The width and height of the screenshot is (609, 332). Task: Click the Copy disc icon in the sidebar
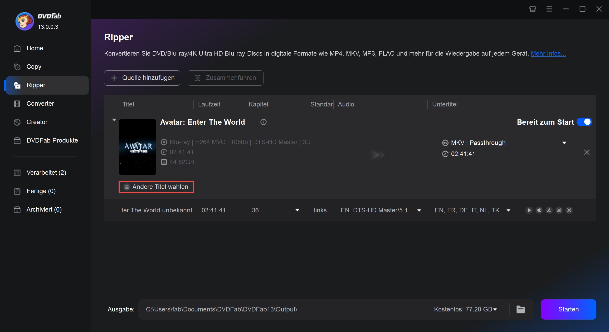(x=17, y=67)
